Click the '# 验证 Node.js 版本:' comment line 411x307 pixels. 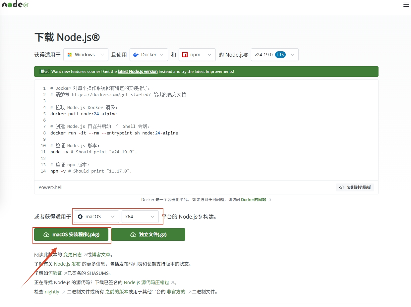(x=75, y=145)
